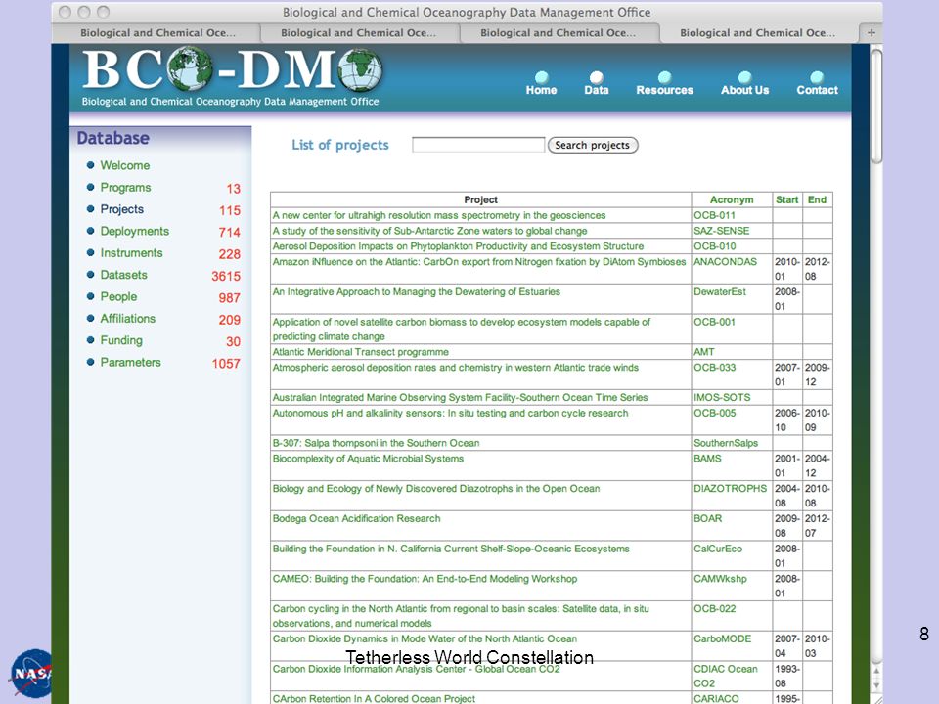
Task: Click the Start column header
Action: pos(786,199)
